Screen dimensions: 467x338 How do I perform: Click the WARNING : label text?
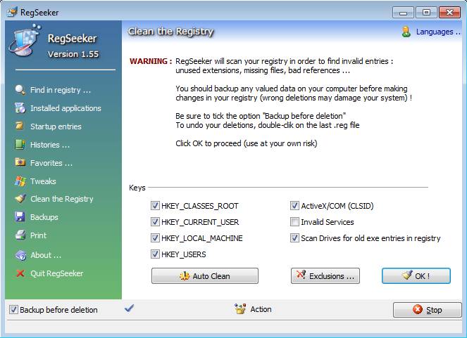click(151, 61)
